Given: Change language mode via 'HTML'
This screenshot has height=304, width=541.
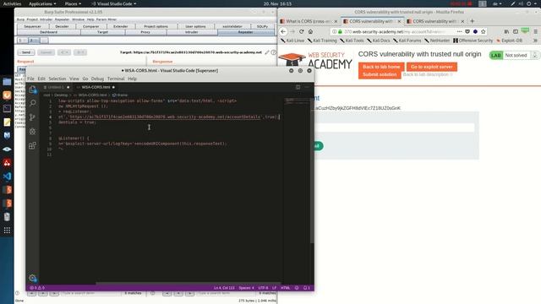Looking at the screenshot, I should coord(286,288).
